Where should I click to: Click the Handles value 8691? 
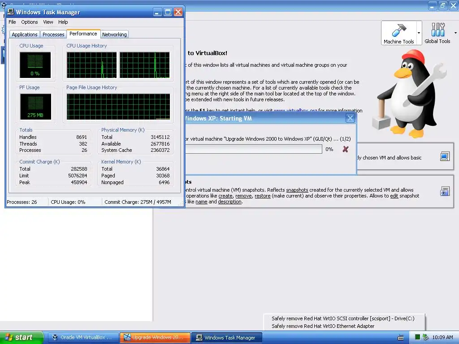pyautogui.click(x=82, y=137)
